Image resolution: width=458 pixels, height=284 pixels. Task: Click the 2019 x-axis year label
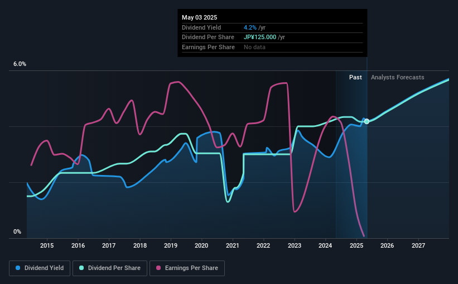pyautogui.click(x=171, y=245)
